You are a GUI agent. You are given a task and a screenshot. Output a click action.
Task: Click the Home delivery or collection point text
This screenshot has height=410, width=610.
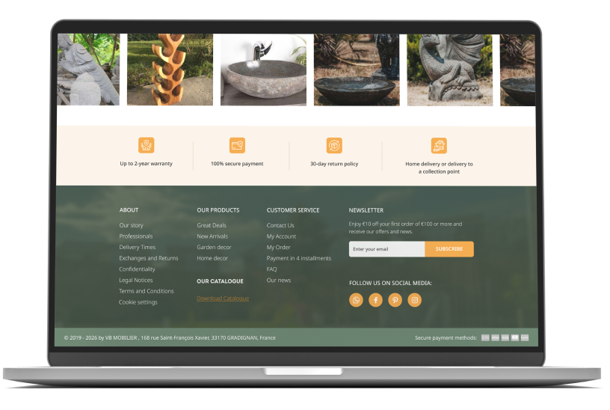coord(439,168)
